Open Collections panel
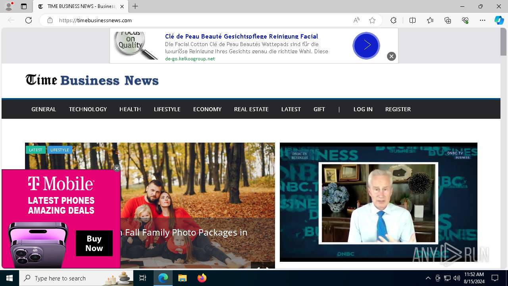508x286 pixels. (448, 20)
